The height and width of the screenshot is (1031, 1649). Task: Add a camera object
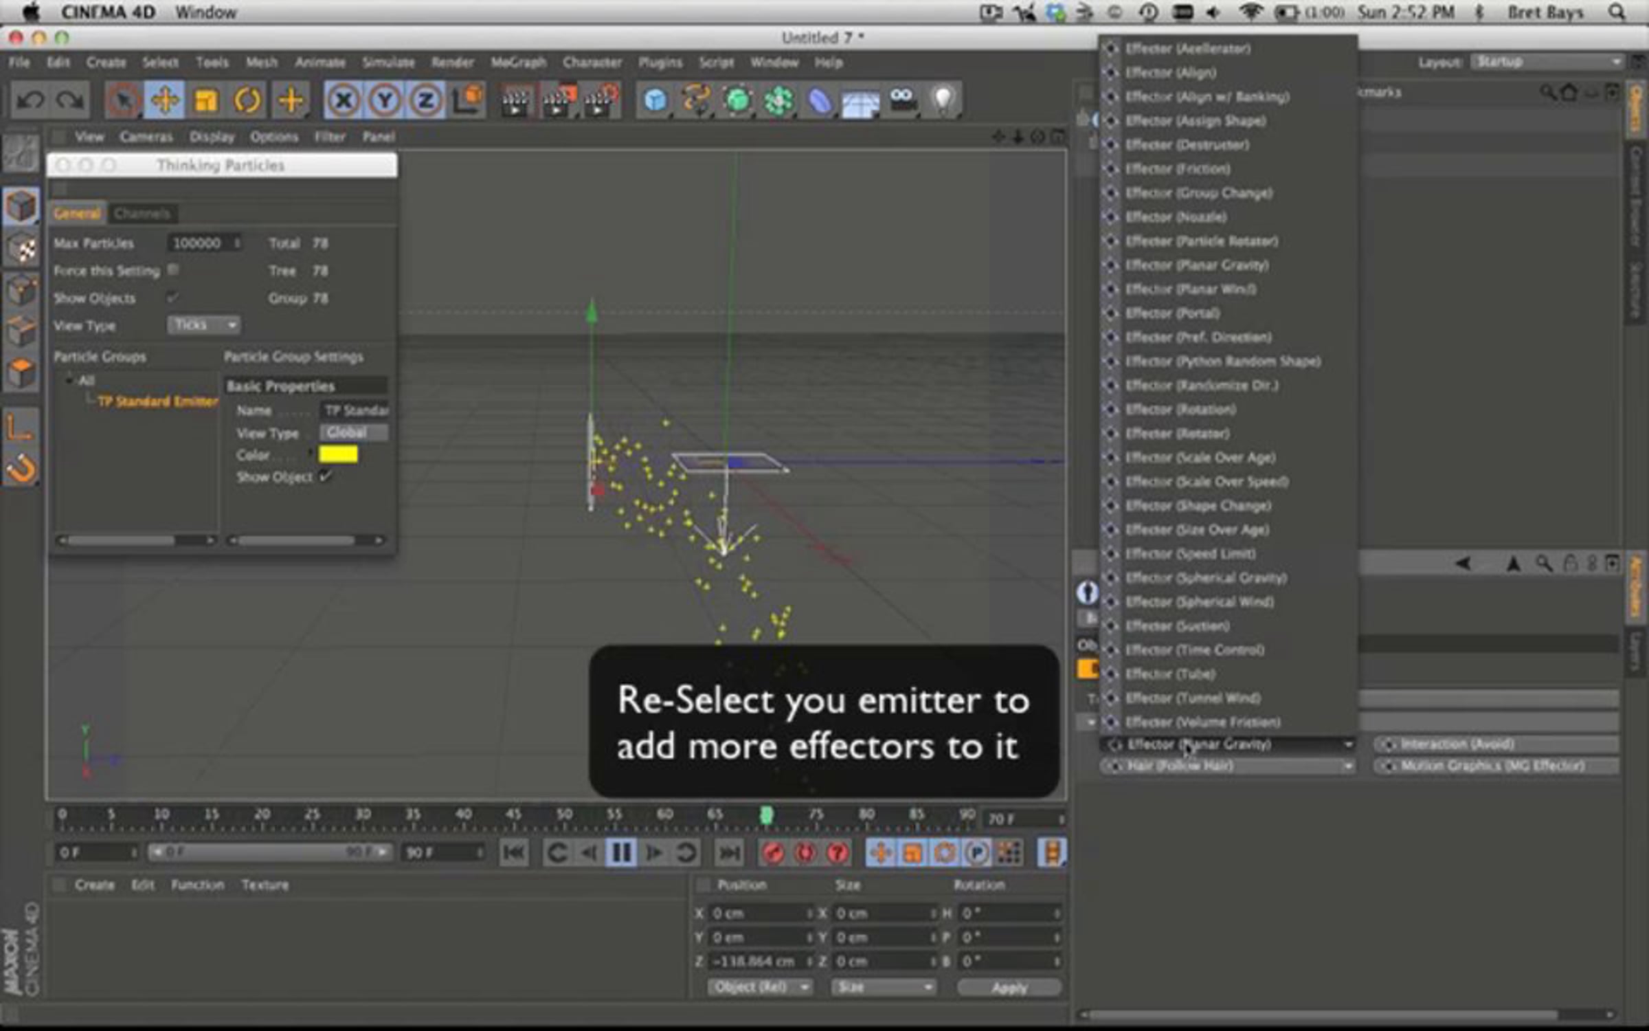(902, 100)
